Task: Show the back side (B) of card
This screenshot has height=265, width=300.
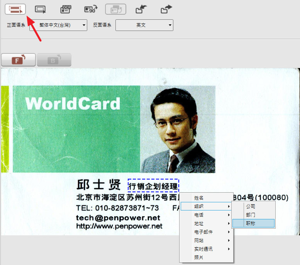Action: pyautogui.click(x=54, y=60)
